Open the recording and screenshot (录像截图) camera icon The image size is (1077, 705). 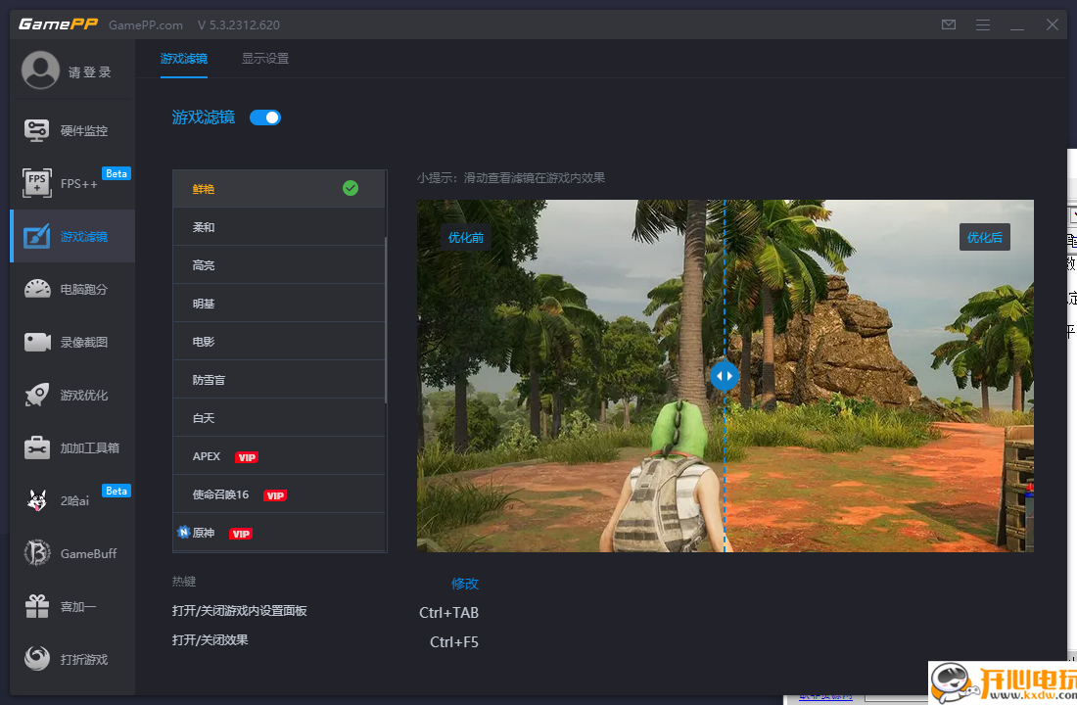pyautogui.click(x=37, y=342)
